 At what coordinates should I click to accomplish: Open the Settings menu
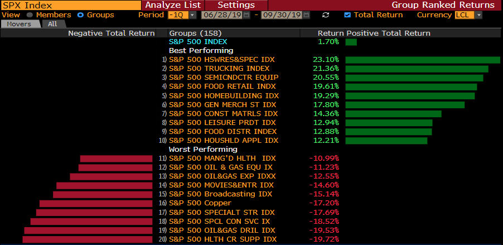236,5
